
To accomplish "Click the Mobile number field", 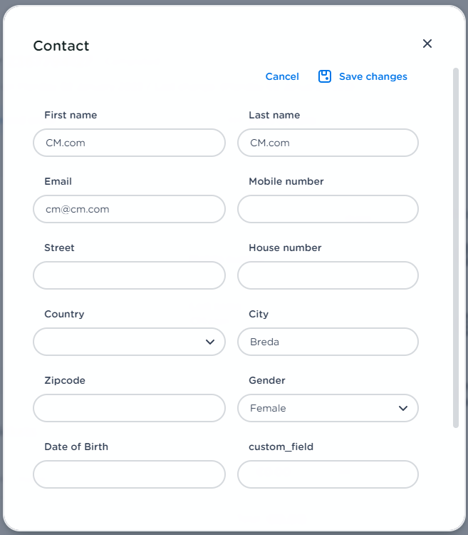I will (328, 209).
